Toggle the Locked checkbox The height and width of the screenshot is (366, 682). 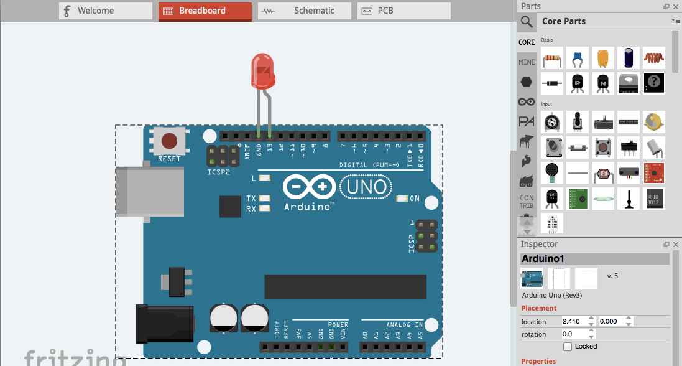click(x=568, y=346)
